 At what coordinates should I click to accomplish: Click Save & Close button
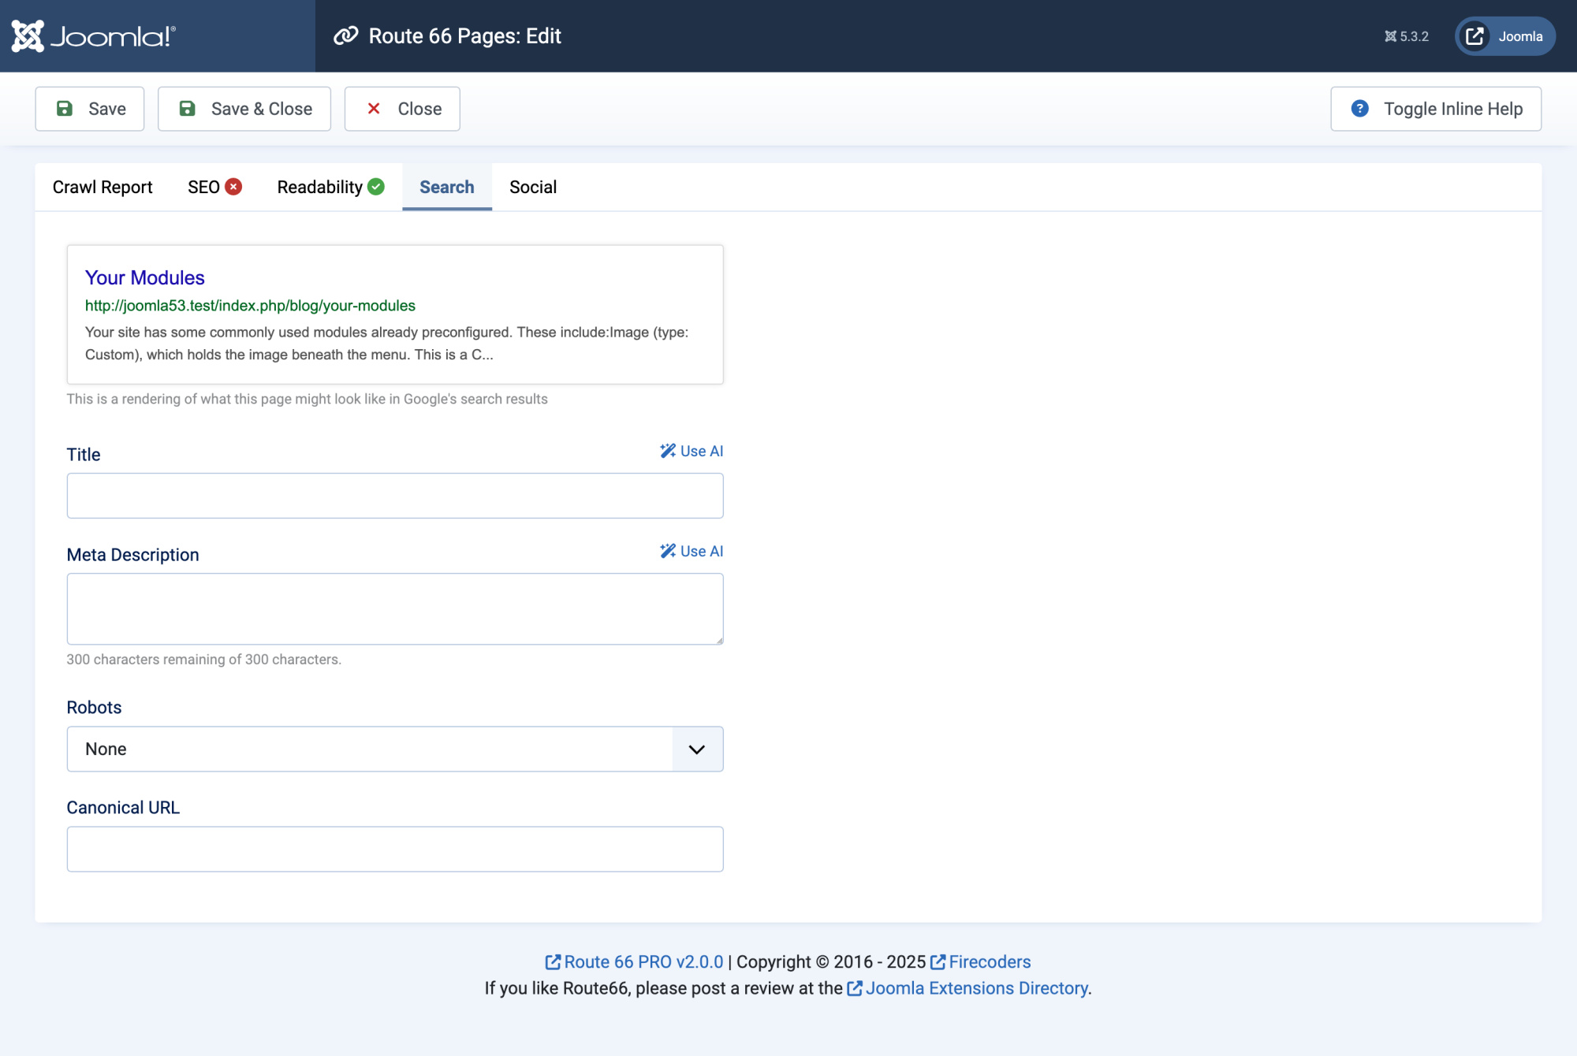point(244,109)
